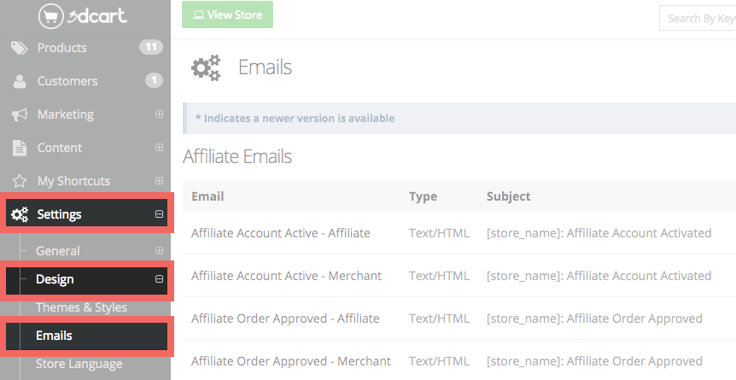Open General under Settings
This screenshot has width=736, height=380.
point(58,251)
